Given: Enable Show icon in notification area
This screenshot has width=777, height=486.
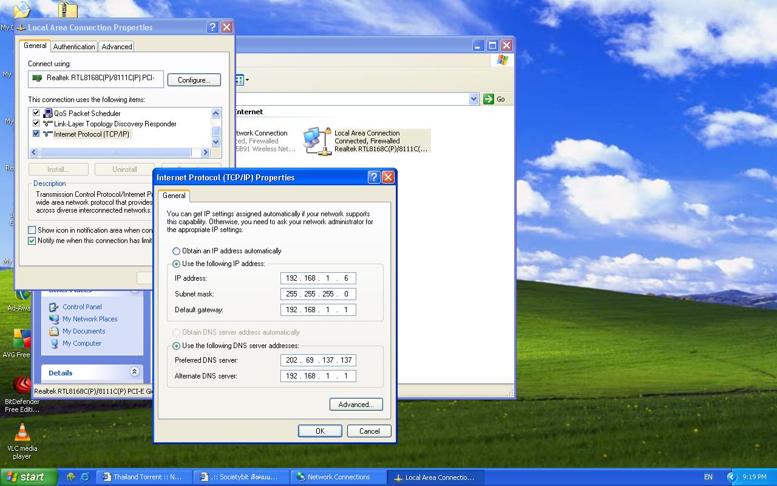Looking at the screenshot, I should click(32, 230).
